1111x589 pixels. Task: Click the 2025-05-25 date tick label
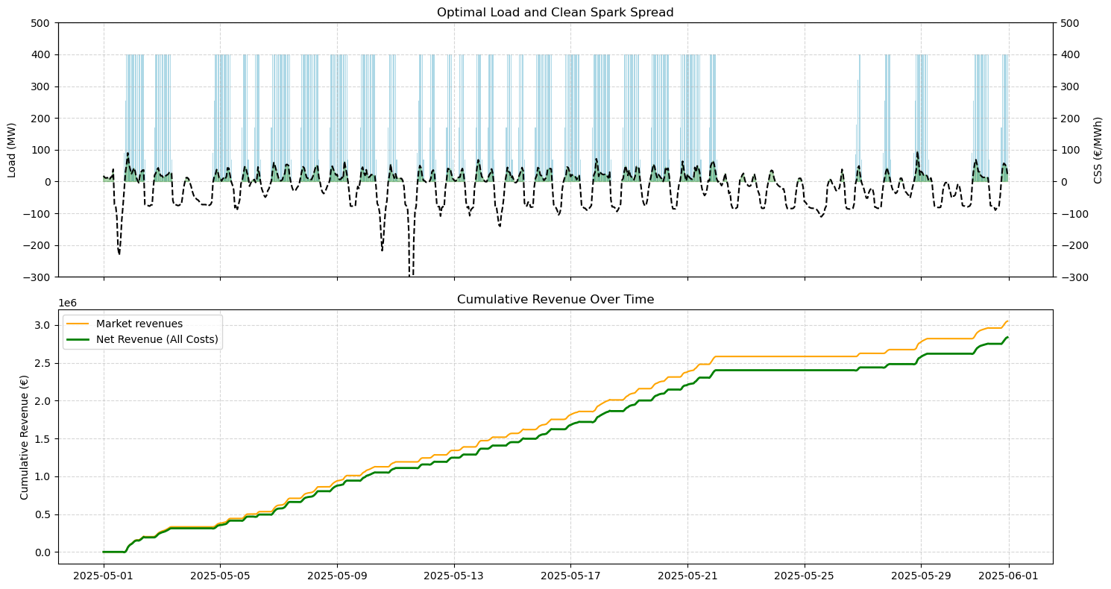tap(804, 576)
